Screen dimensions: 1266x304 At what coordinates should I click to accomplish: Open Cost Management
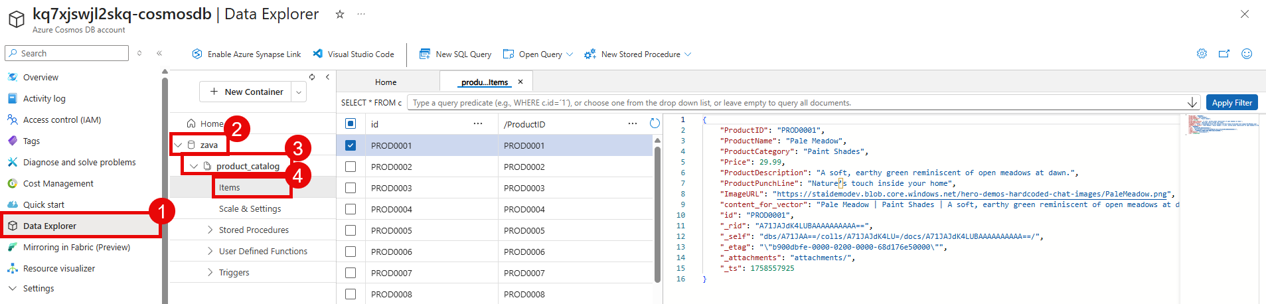click(58, 183)
